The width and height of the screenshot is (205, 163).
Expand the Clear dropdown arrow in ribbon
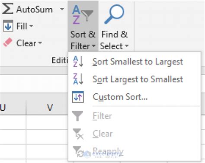tap(40, 43)
